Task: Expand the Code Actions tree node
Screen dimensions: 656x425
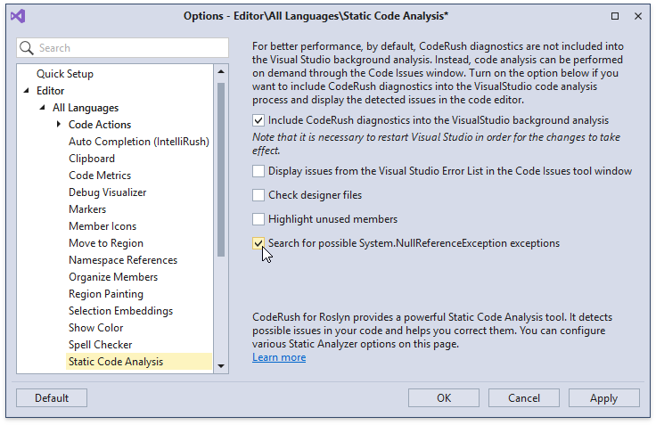Action: coord(59,125)
